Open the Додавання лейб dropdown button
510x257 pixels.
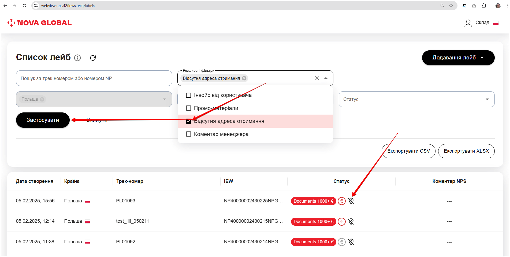458,58
